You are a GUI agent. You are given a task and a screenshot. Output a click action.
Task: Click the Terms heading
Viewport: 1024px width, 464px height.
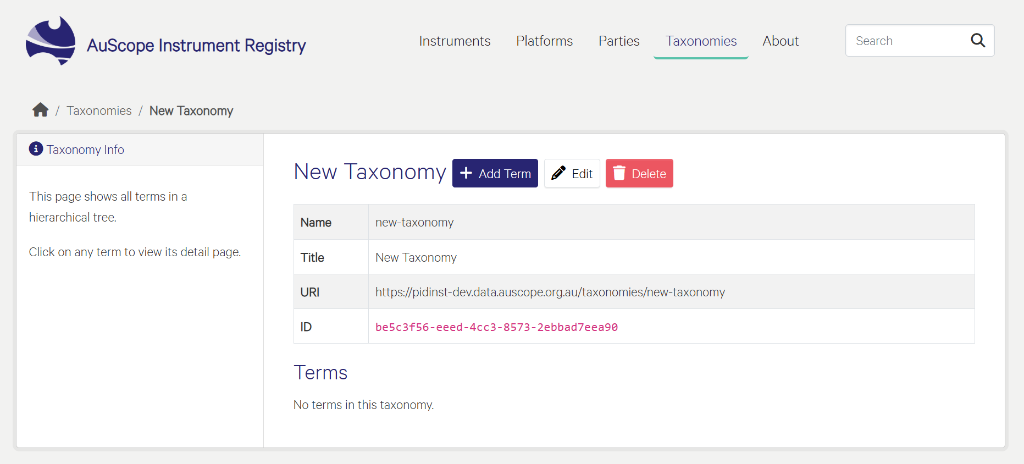pos(320,373)
